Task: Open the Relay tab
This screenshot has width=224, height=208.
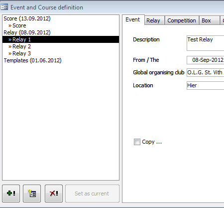Action: tap(154, 20)
